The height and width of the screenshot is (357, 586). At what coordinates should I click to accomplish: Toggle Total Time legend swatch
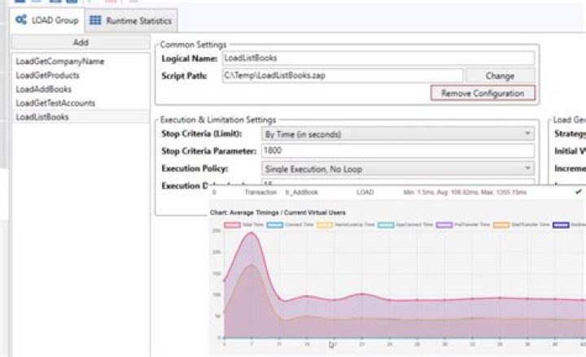[x=232, y=224]
